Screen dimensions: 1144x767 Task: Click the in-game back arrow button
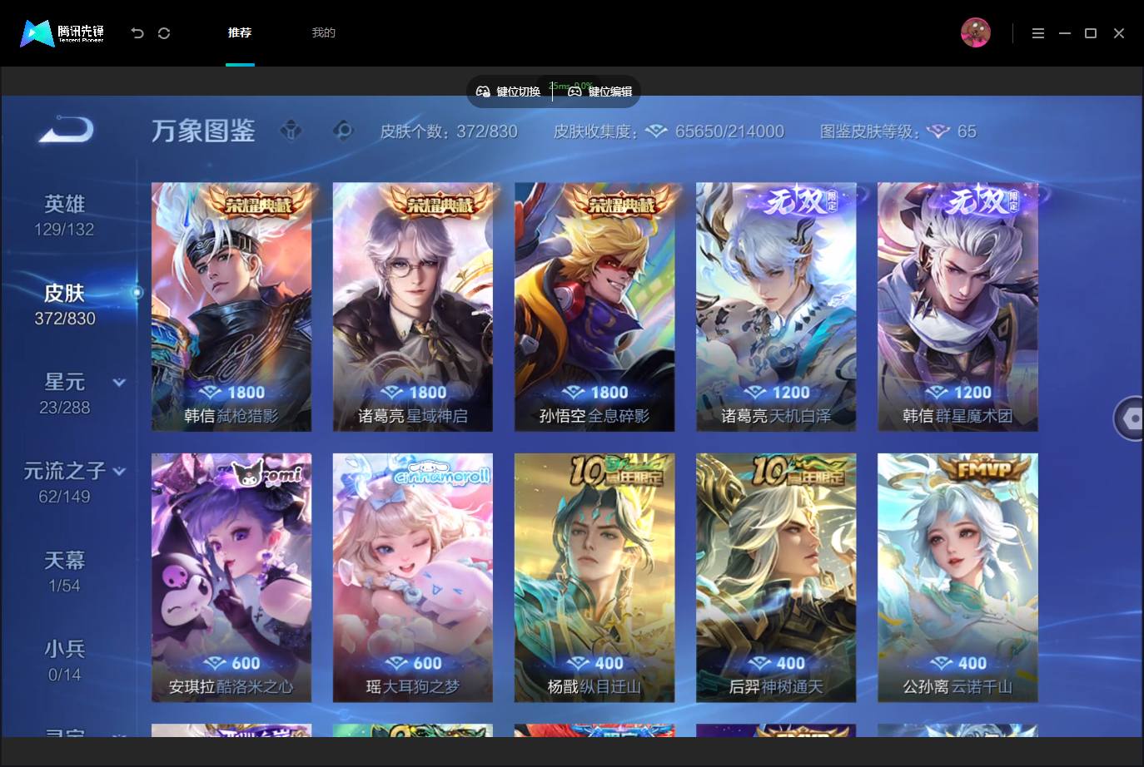66,130
